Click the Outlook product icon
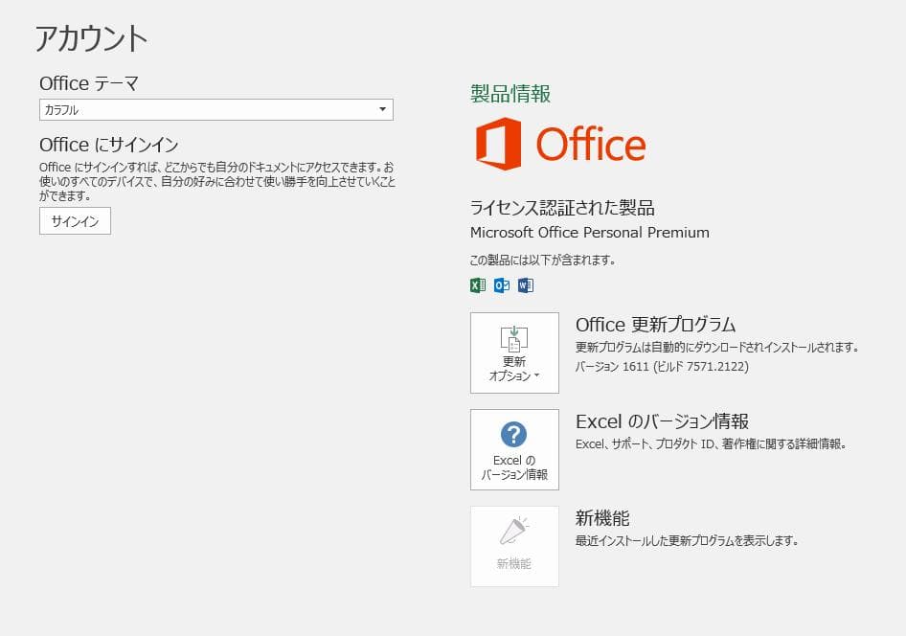The height and width of the screenshot is (636, 906). pyautogui.click(x=501, y=284)
